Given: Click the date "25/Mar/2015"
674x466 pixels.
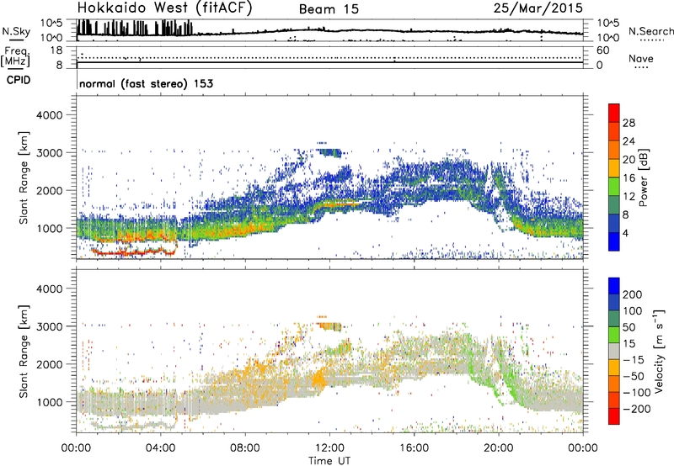Looking at the screenshot, I should tap(538, 8).
